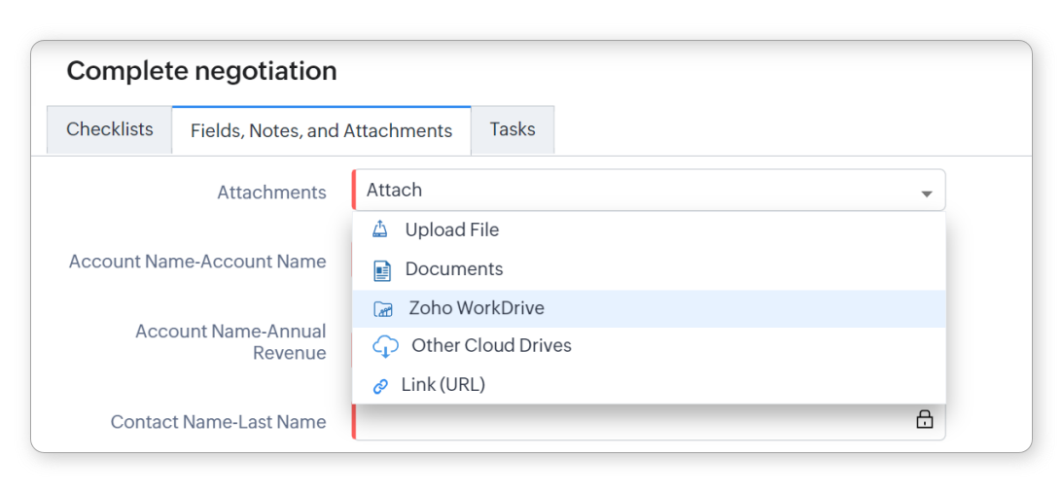Click the Attachments field label
The image size is (1062, 493).
271,193
